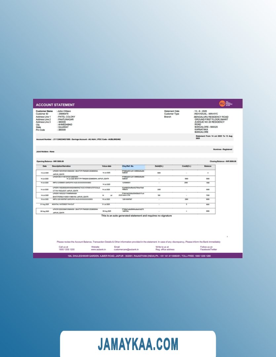This screenshot has width=276, height=357.
Task: Click the Balance column header
Action: [208, 166]
